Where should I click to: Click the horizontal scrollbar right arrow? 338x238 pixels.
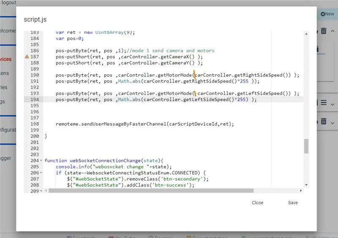tap(301, 191)
